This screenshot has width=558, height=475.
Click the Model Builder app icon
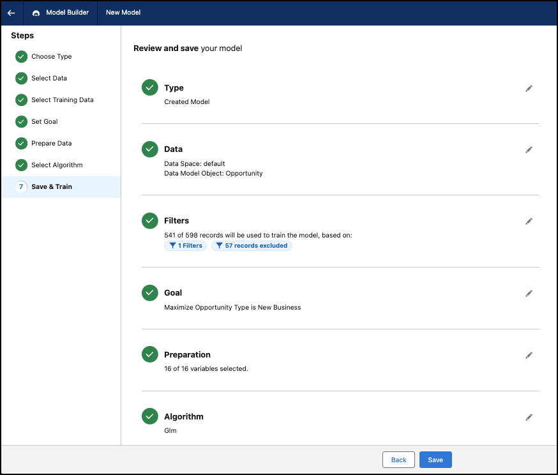(x=36, y=13)
